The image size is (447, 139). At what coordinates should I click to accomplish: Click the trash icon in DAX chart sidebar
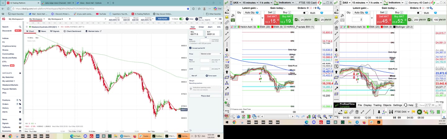coord(336,28)
